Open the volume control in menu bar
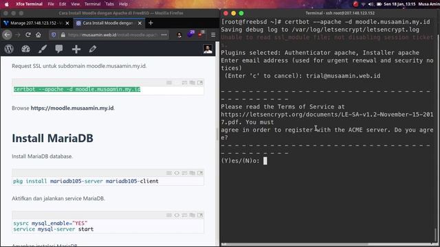440x247 pixels. (x=371, y=4)
